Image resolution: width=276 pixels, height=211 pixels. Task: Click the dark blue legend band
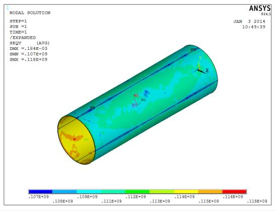coord(40,192)
